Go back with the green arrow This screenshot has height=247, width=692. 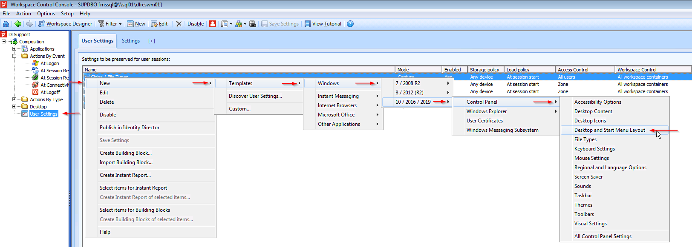pos(18,24)
